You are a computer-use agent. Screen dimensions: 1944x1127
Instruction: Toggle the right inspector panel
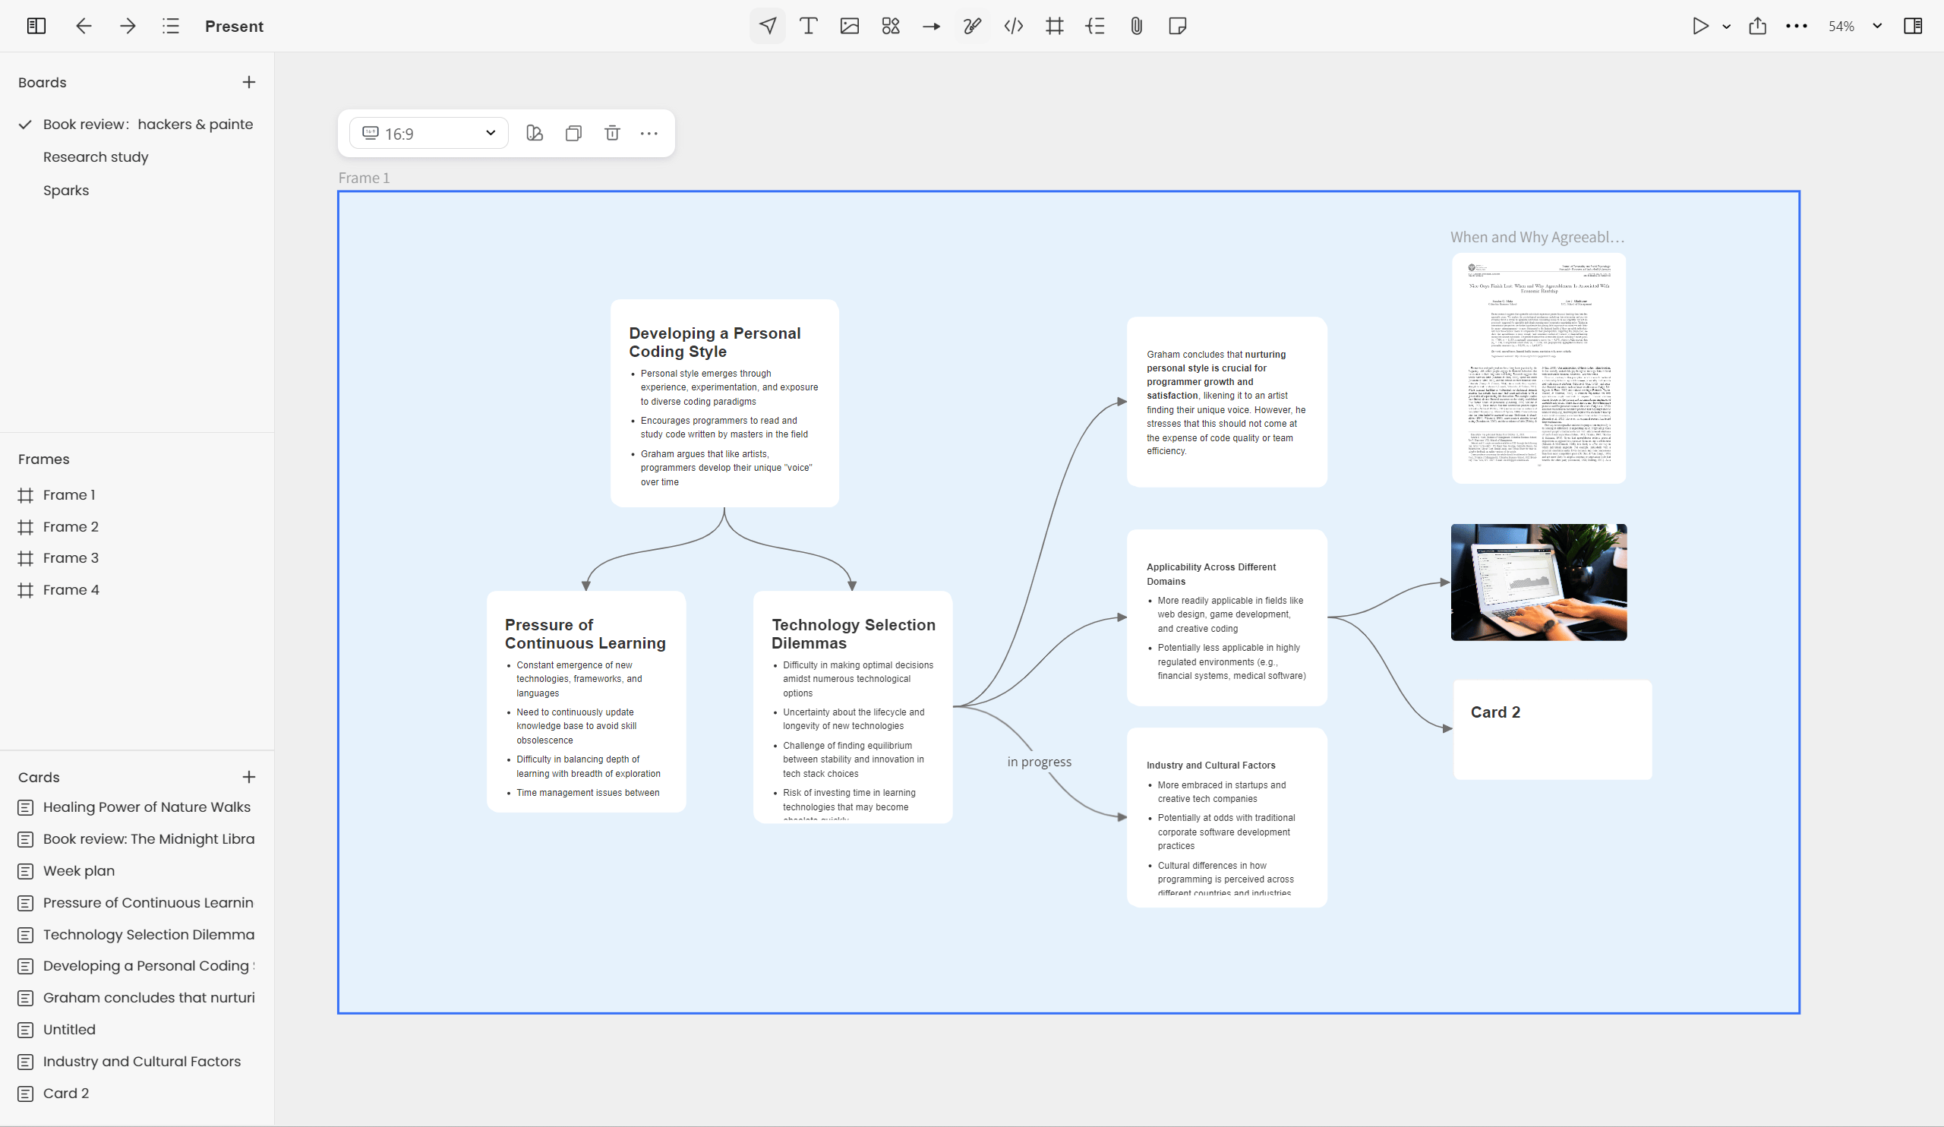[x=1912, y=27]
